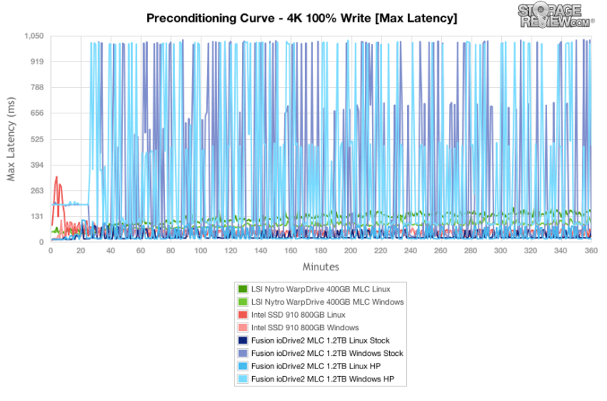
Task: Select legend label Fusion ioDrive2 MLC 1.2TB Windows Stock
Action: click(327, 353)
